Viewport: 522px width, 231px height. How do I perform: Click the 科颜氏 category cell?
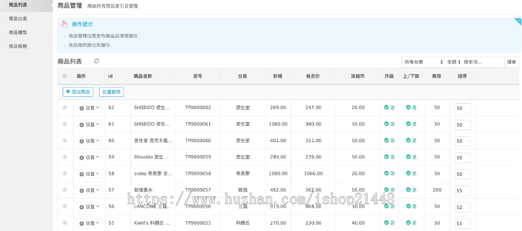point(242,223)
